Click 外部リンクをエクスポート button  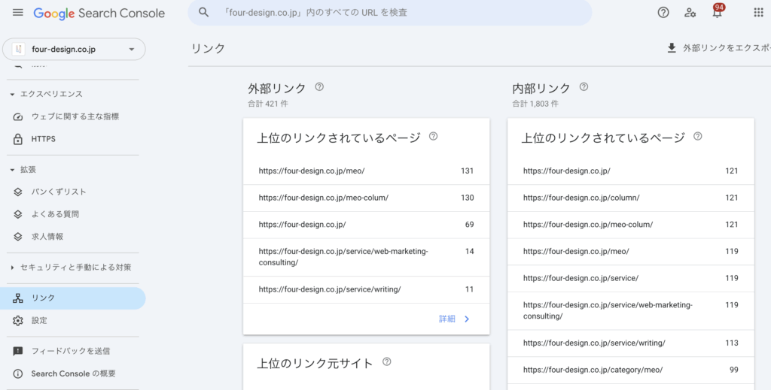[x=718, y=48]
